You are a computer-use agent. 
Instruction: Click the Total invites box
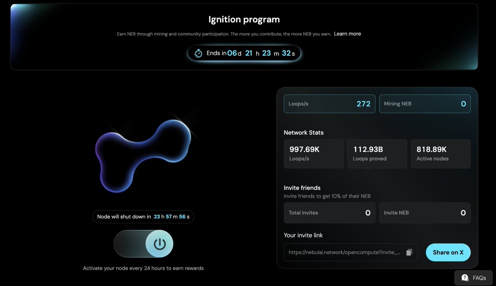click(x=329, y=213)
